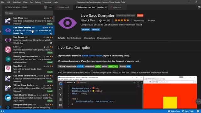Click the large Live Sass Compiler logo

pyautogui.click(x=68, y=23)
